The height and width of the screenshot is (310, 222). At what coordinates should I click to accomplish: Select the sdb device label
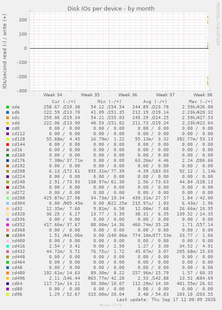tap(16, 112)
